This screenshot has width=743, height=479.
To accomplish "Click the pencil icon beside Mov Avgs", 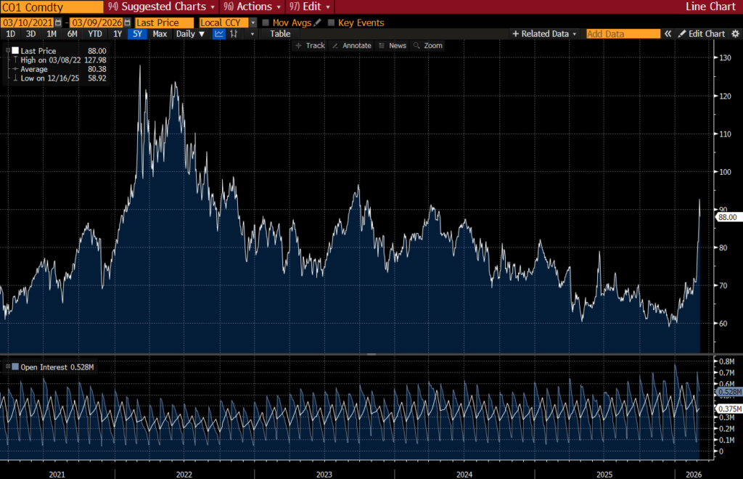I will (317, 22).
